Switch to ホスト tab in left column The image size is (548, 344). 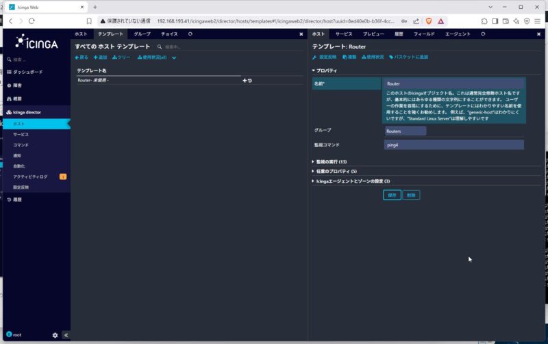(x=81, y=34)
